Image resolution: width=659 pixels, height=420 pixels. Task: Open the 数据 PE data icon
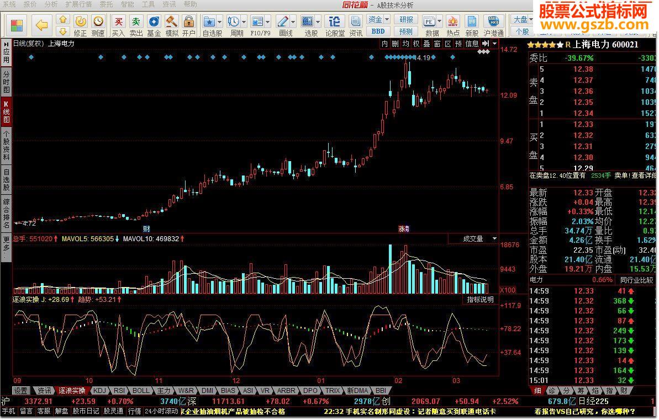(429, 21)
